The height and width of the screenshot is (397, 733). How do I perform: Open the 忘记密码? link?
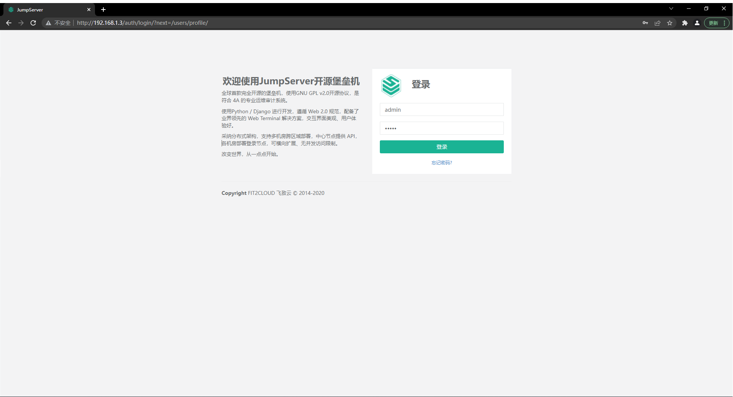coord(442,163)
